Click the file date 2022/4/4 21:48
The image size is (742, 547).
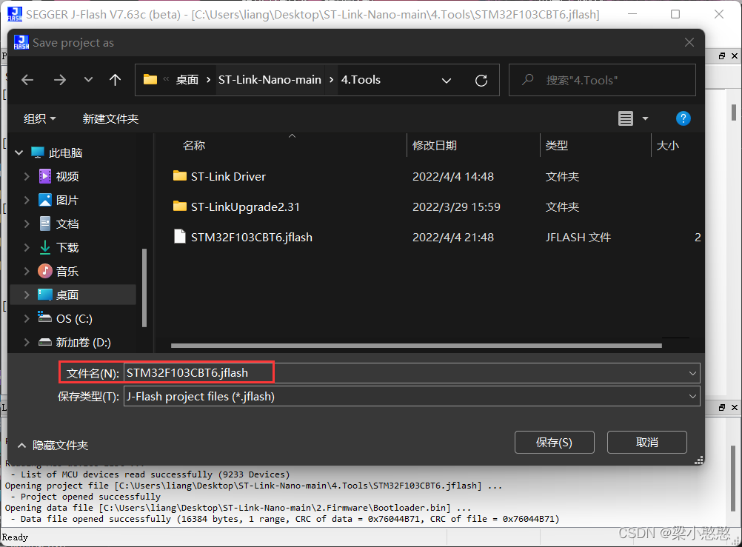click(453, 237)
